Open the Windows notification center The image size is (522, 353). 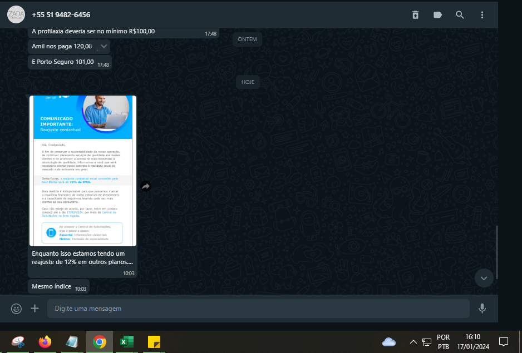[503, 341]
